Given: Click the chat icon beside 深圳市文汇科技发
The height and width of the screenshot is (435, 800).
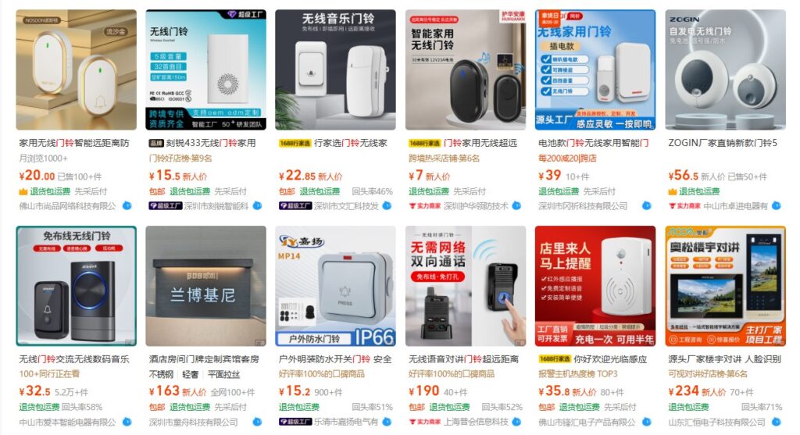Looking at the screenshot, I should (387, 206).
